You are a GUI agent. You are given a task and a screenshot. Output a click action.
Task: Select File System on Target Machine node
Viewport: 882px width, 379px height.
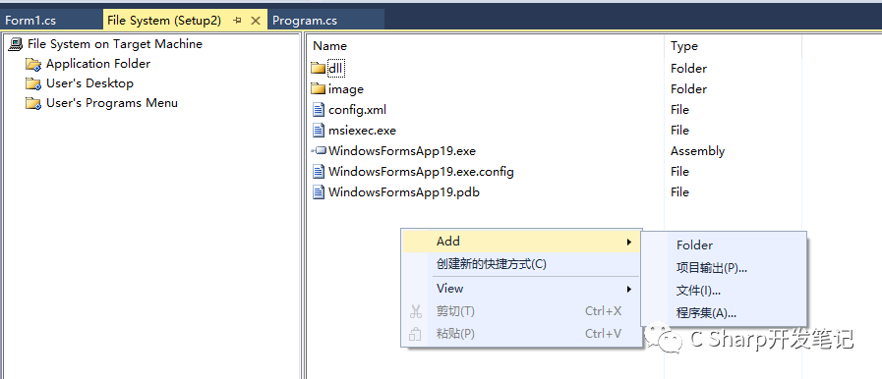pyautogui.click(x=115, y=44)
